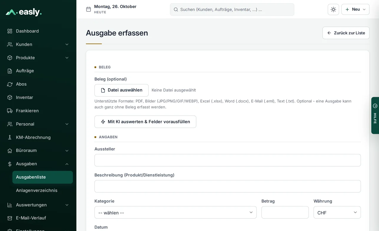Click the Datei auswählen button
This screenshot has width=379, height=231.
coord(121,90)
